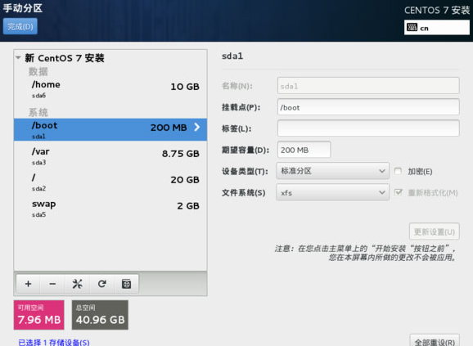Image resolution: width=473 pixels, height=346 pixels.
Task: Select the /home 10 GB partition
Action: (x=110, y=89)
